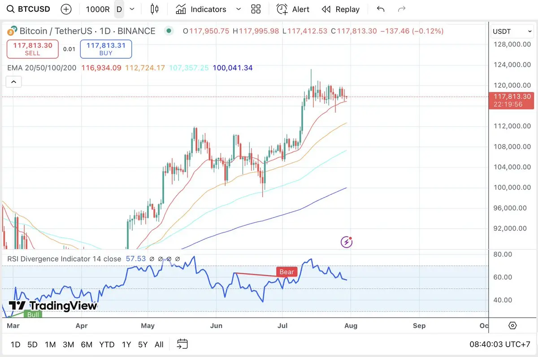Click the price change −137.46 (−0.12%)

click(412, 31)
